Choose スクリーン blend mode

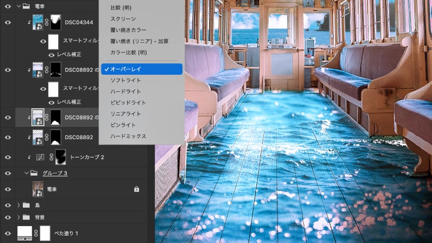(123, 19)
